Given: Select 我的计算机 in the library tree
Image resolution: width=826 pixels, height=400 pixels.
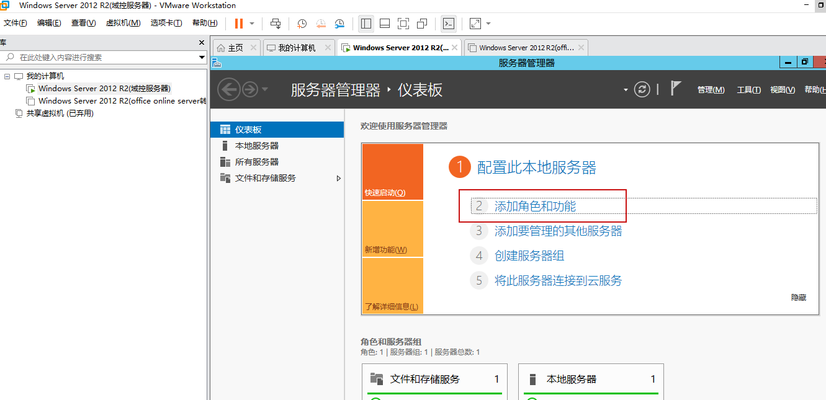Looking at the screenshot, I should pyautogui.click(x=45, y=76).
